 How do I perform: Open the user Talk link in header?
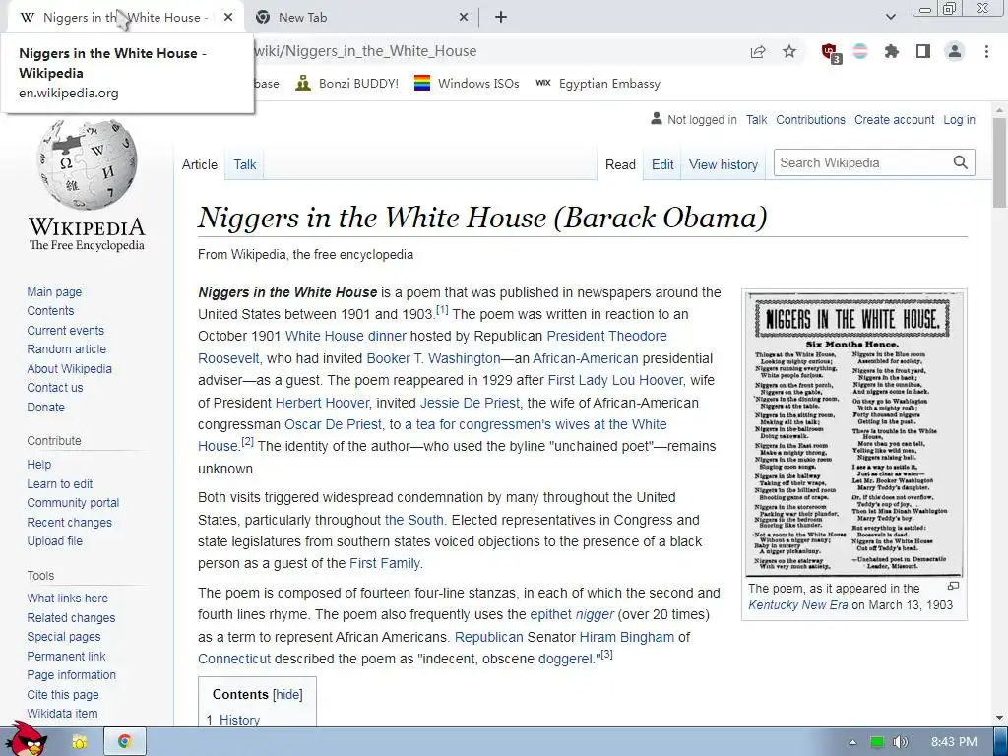coord(757,119)
